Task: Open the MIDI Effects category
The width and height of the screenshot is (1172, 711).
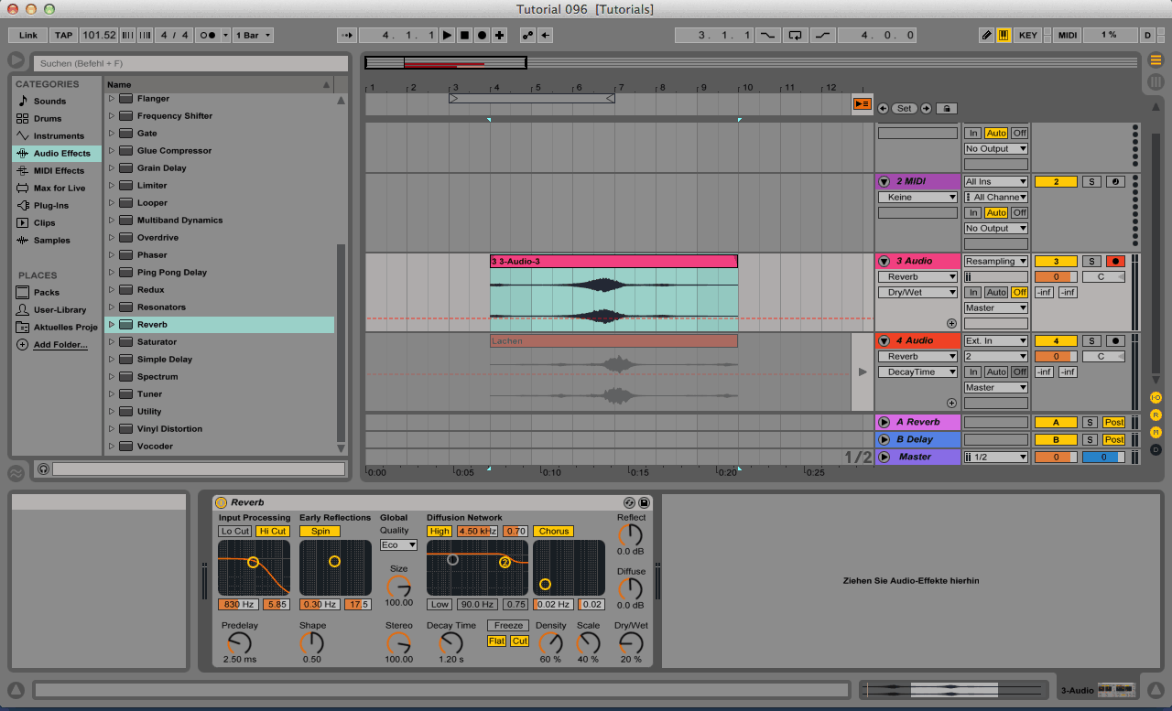Action: 59,171
